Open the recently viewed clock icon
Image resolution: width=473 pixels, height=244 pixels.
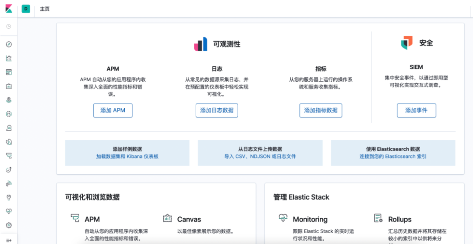tap(9, 27)
